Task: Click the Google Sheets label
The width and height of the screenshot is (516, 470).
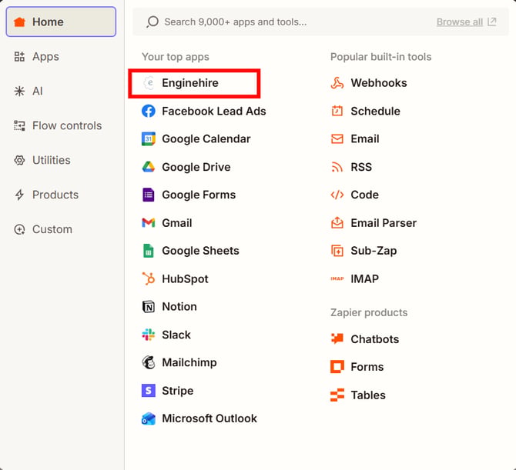Action: point(200,251)
